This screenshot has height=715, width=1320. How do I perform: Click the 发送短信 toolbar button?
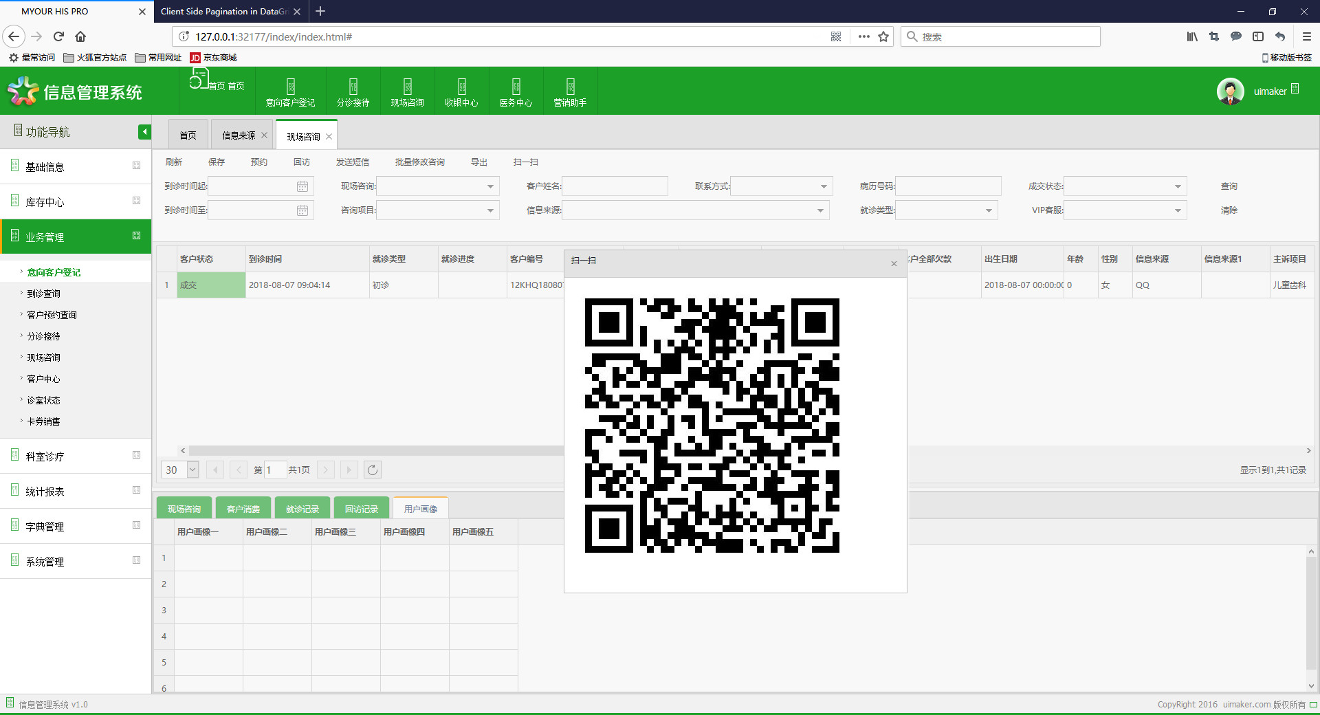click(353, 162)
